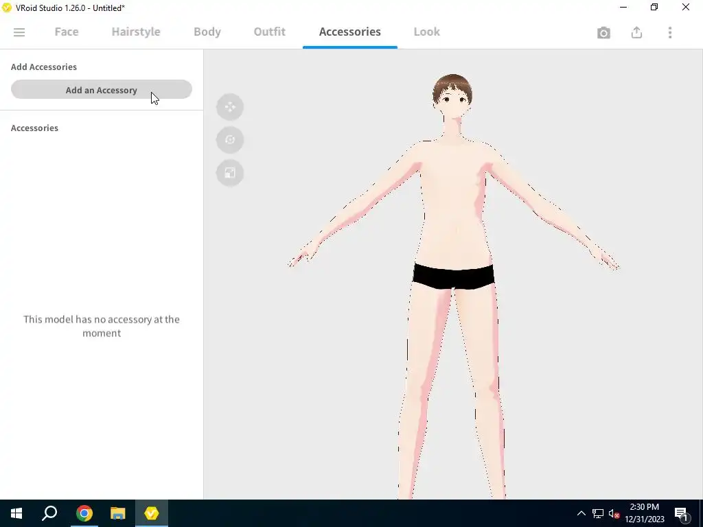This screenshot has height=527, width=703.
Task: Open File Explorer from taskbar
Action: [x=118, y=513]
